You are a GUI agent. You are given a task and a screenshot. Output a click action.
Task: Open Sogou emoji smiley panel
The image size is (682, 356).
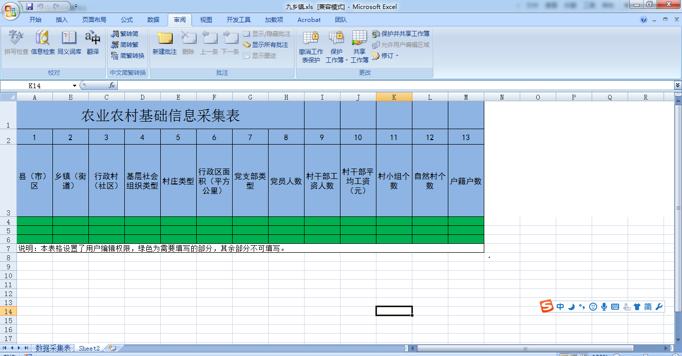[x=593, y=307]
